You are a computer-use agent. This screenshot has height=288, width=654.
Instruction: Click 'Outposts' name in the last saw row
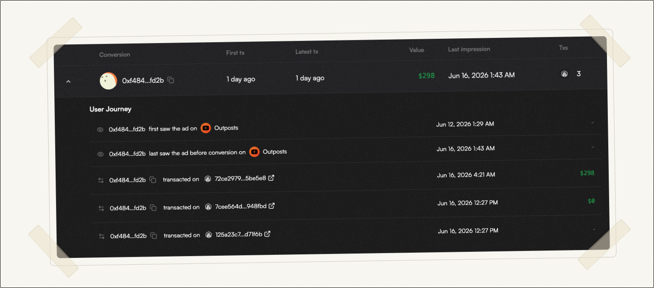pyautogui.click(x=275, y=152)
